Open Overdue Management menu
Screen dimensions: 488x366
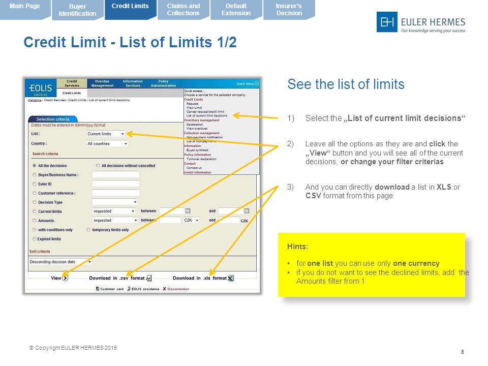pos(102,83)
